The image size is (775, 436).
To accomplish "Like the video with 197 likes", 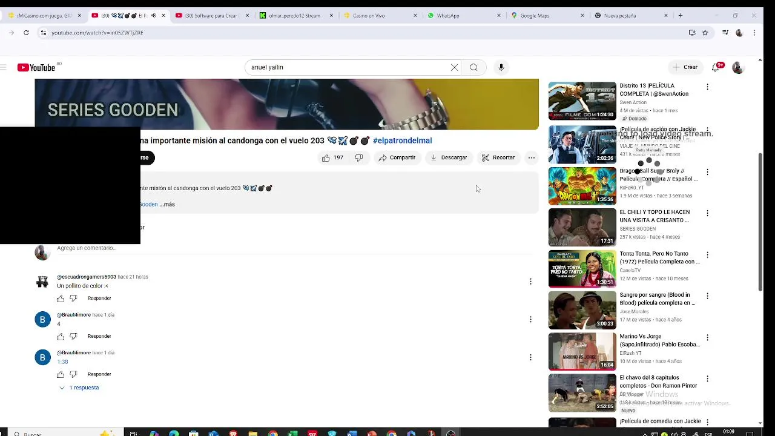I will (x=332, y=157).
